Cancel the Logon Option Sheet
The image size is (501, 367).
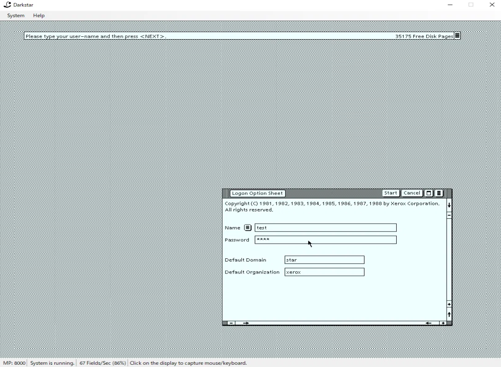coord(412,193)
